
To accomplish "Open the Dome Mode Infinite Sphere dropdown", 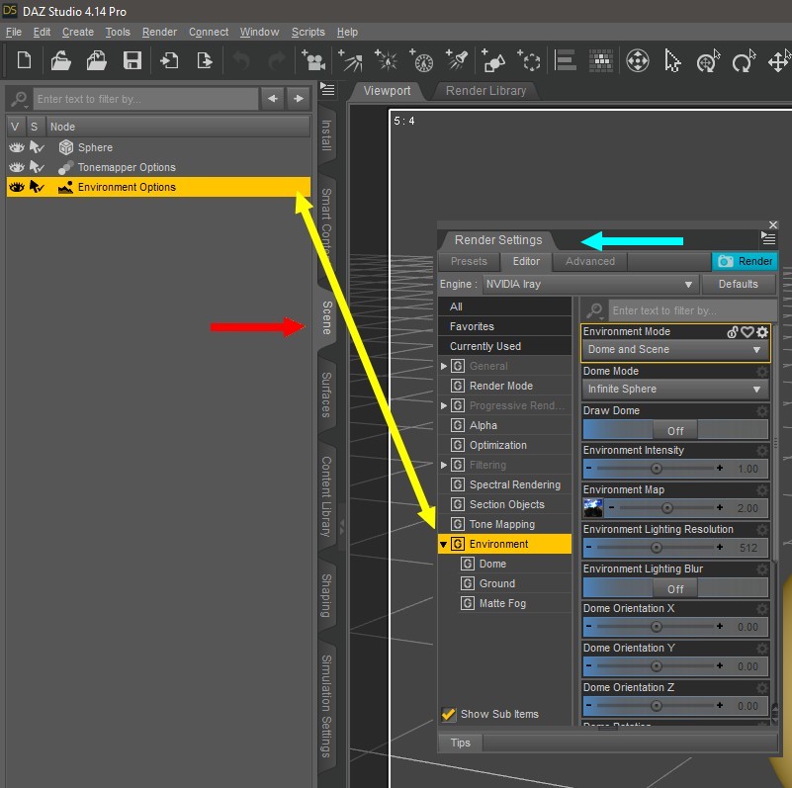I will (x=675, y=389).
